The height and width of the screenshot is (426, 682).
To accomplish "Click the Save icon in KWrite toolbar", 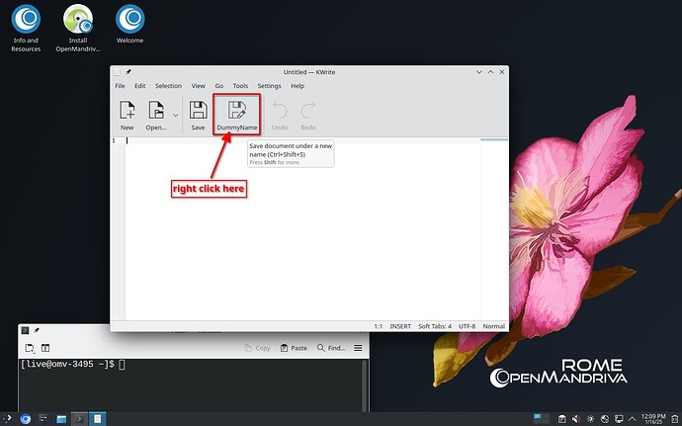I will coord(198,111).
